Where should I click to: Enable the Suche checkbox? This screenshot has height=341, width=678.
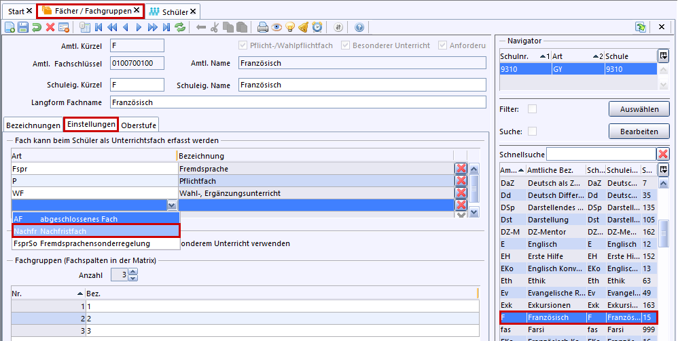coord(533,131)
